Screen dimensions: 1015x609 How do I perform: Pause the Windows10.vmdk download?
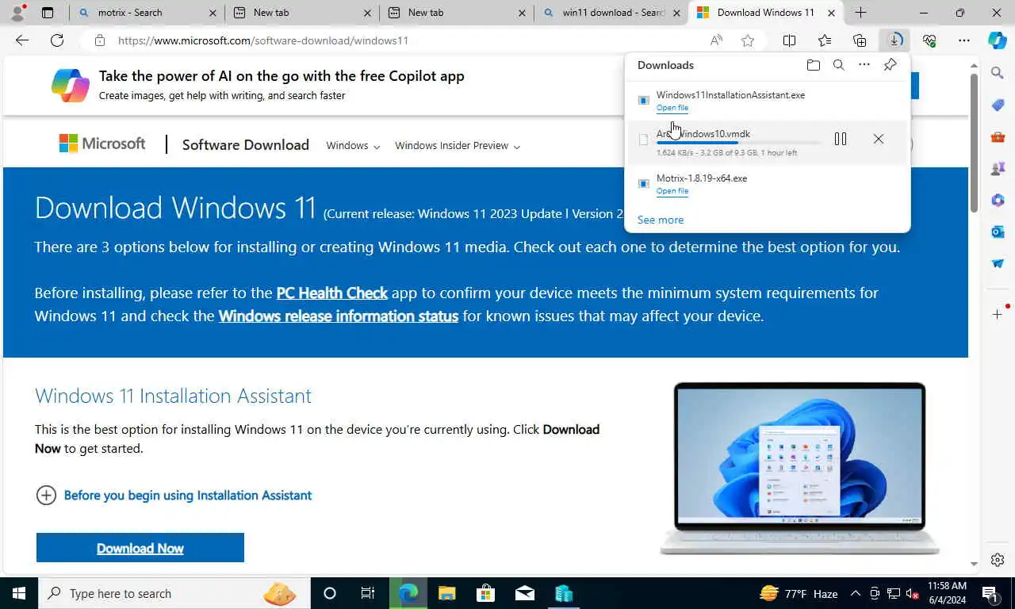click(841, 139)
